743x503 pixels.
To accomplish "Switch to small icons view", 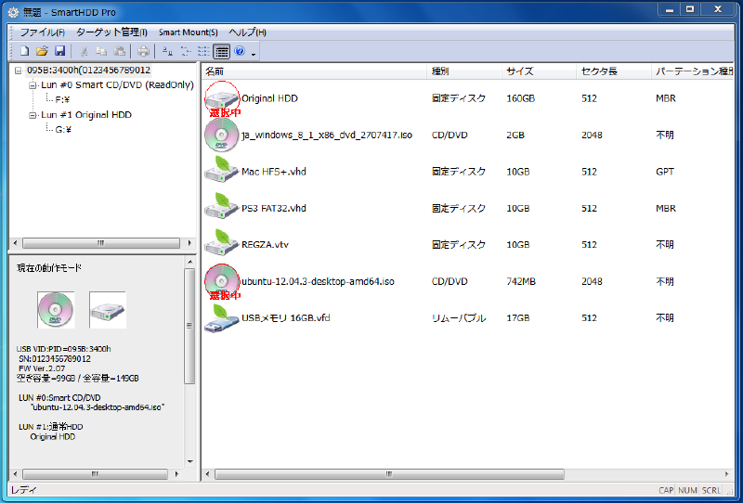I will 185,51.
